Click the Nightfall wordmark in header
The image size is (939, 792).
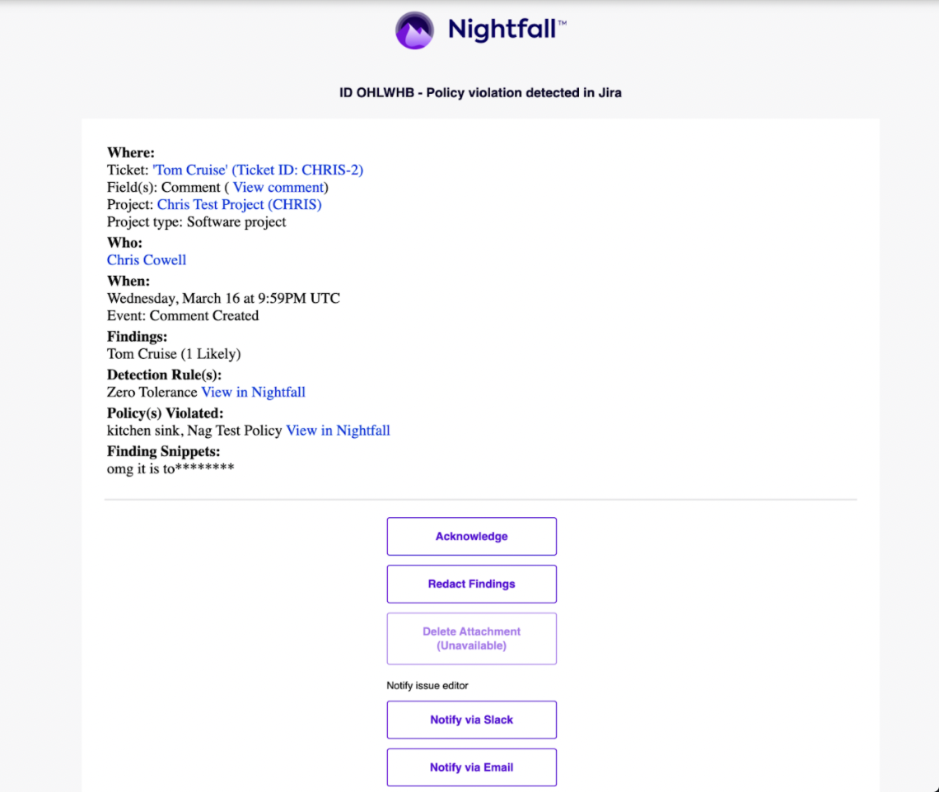(x=507, y=29)
